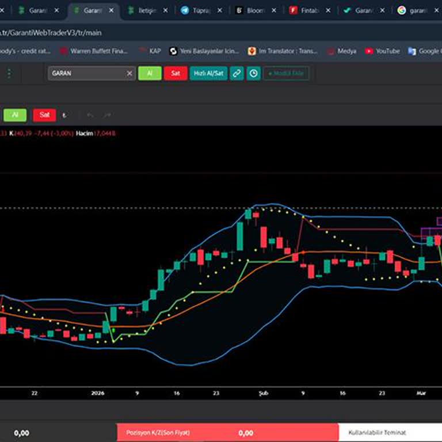
Task: Click the Kullanılabilir Teminat label
Action: pos(377,432)
